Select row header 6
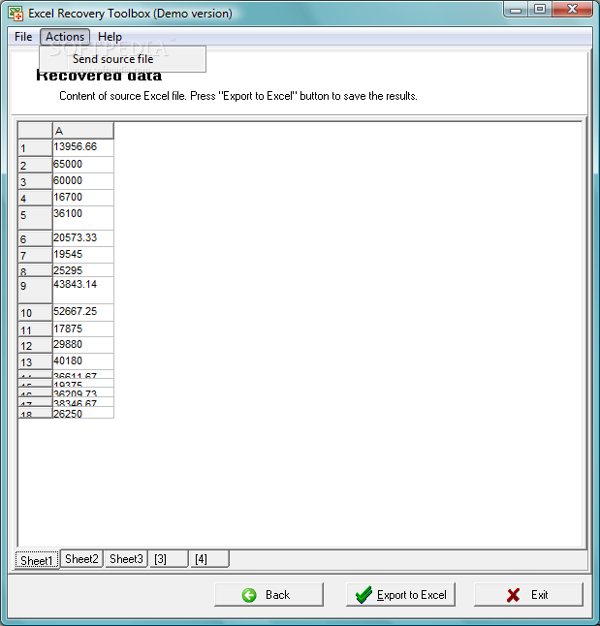600x626 pixels. [x=36, y=238]
